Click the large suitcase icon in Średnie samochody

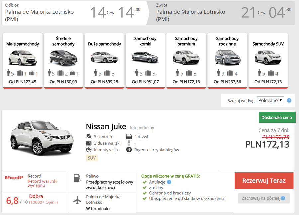61,73
